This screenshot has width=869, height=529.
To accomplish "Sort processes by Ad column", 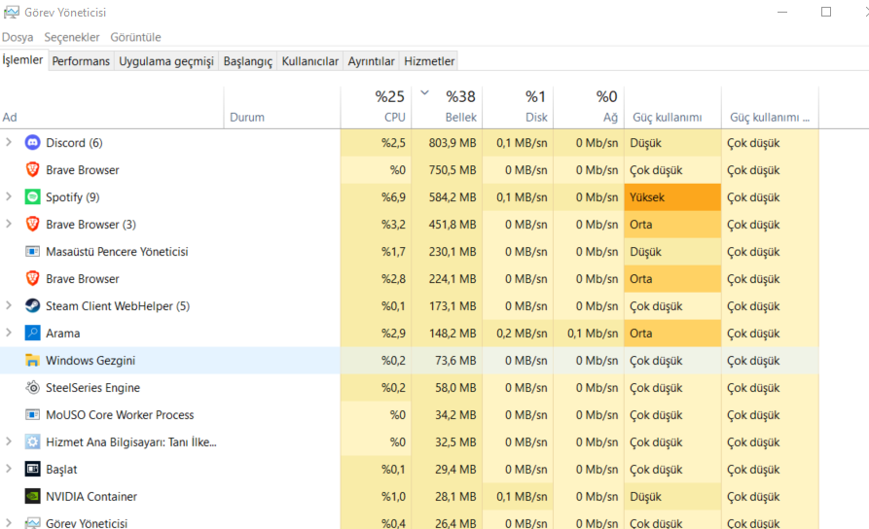I will click(x=111, y=108).
